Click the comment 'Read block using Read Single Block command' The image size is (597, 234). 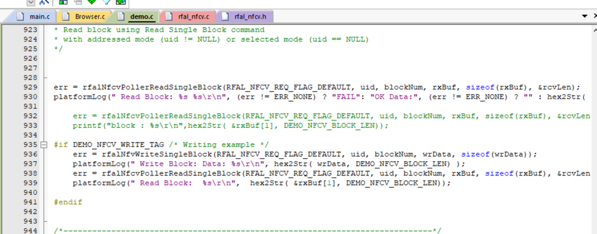pyautogui.click(x=164, y=30)
